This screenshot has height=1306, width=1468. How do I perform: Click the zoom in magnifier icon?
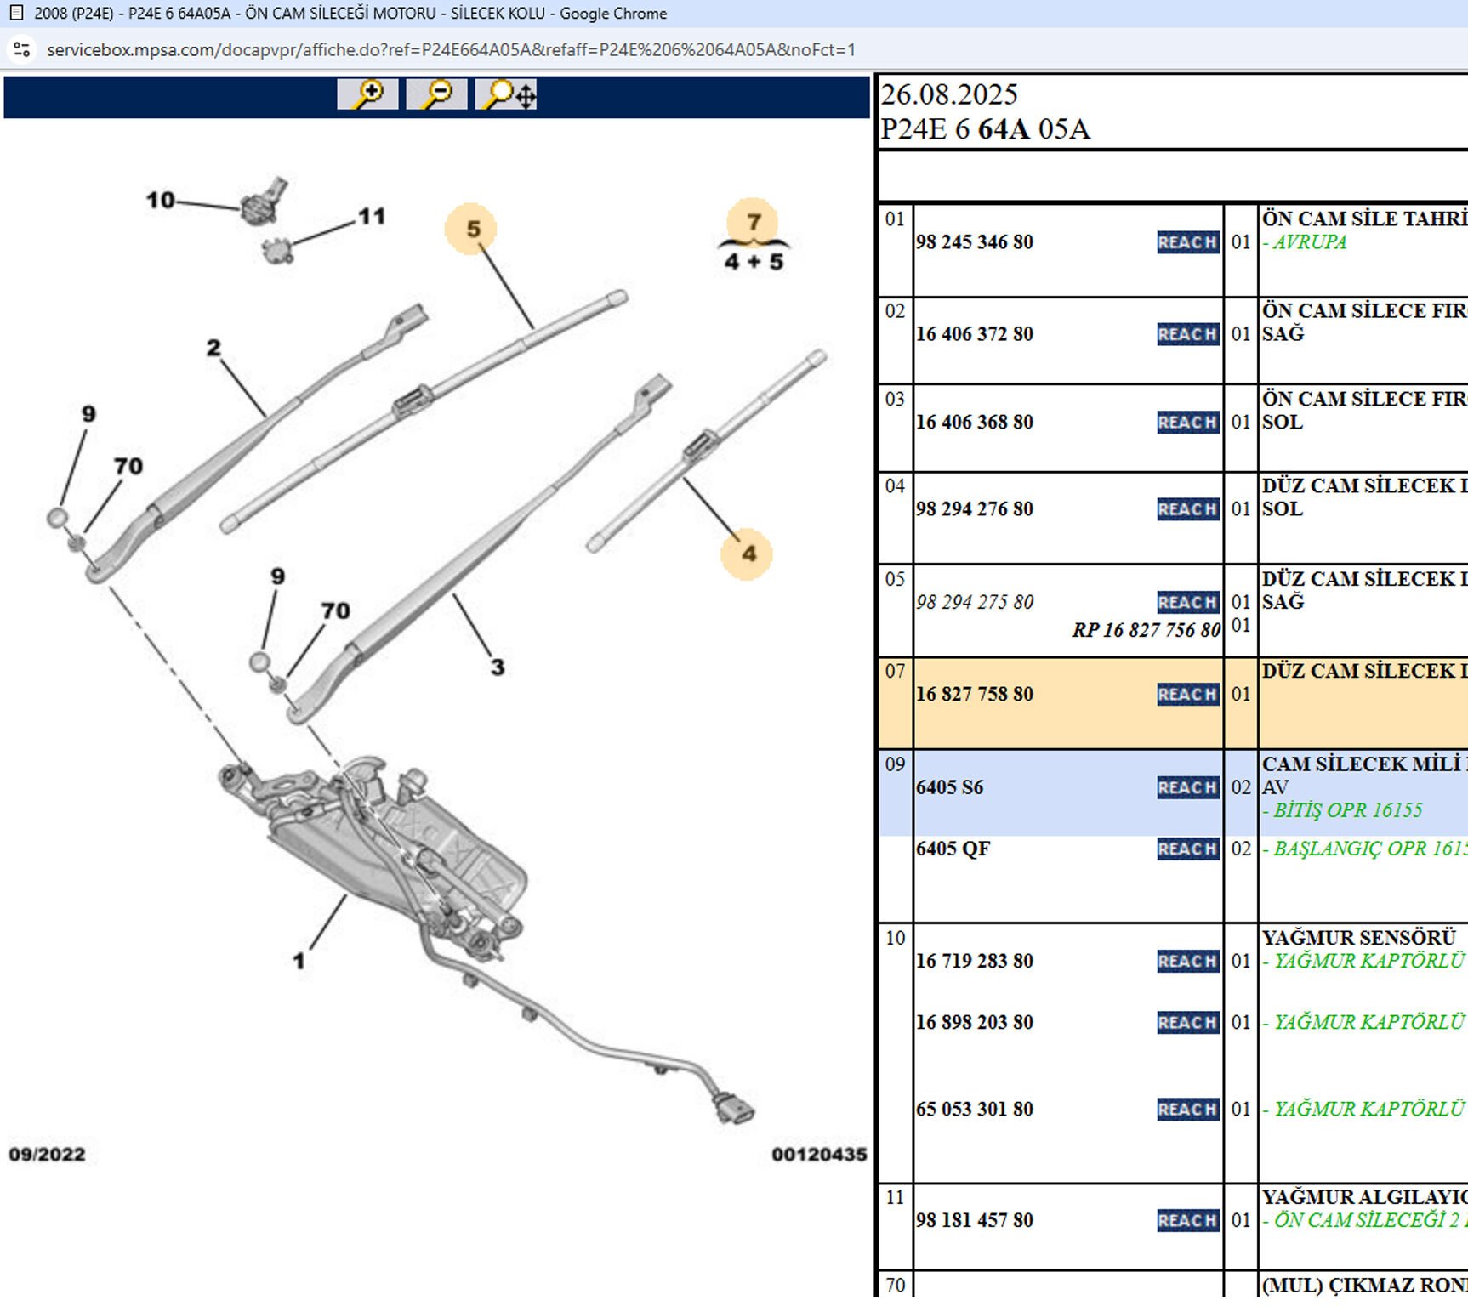[367, 94]
